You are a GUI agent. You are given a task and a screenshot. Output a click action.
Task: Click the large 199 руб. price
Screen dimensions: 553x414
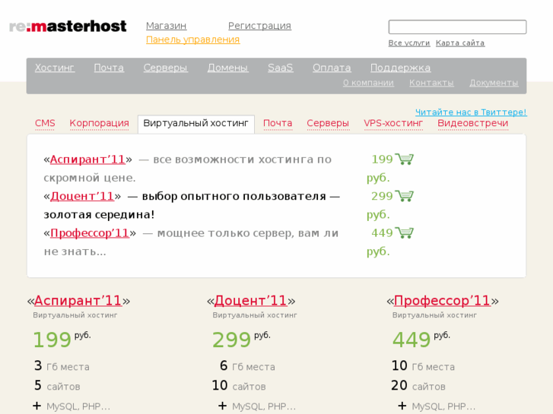(x=62, y=340)
